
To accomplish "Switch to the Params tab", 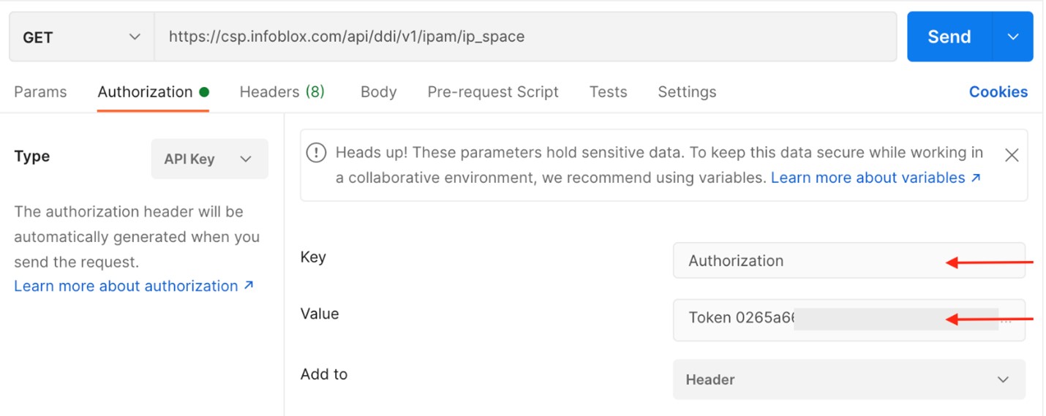I will [40, 92].
